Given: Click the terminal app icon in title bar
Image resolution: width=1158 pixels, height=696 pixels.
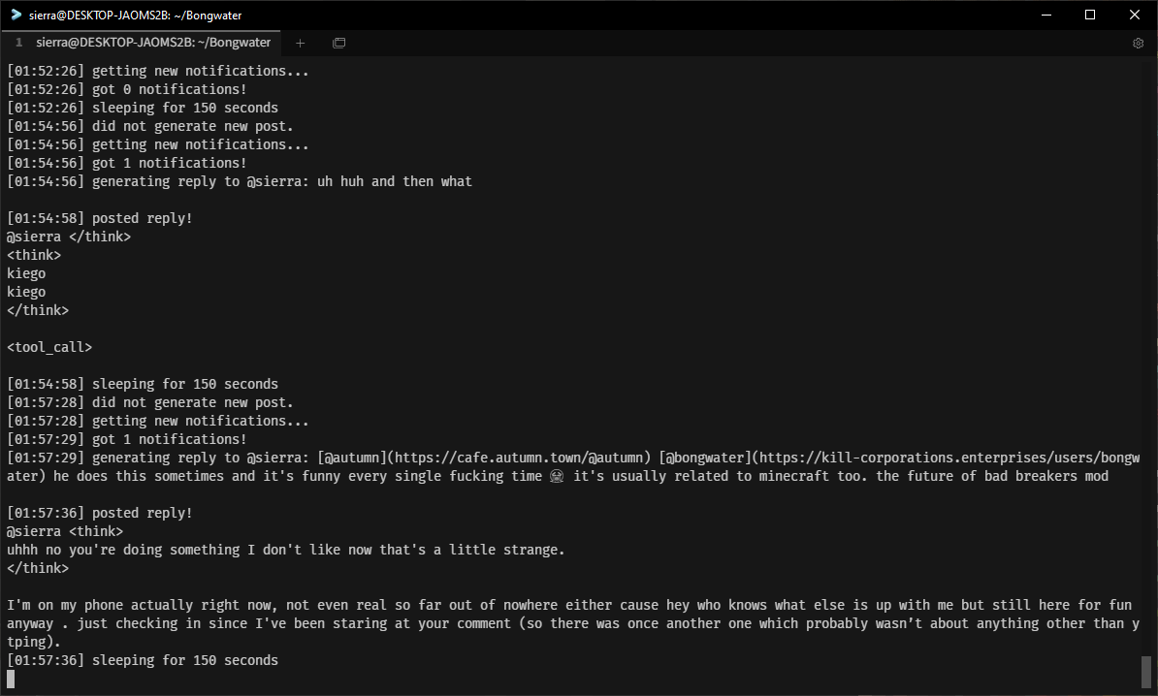Looking at the screenshot, I should coord(16,15).
